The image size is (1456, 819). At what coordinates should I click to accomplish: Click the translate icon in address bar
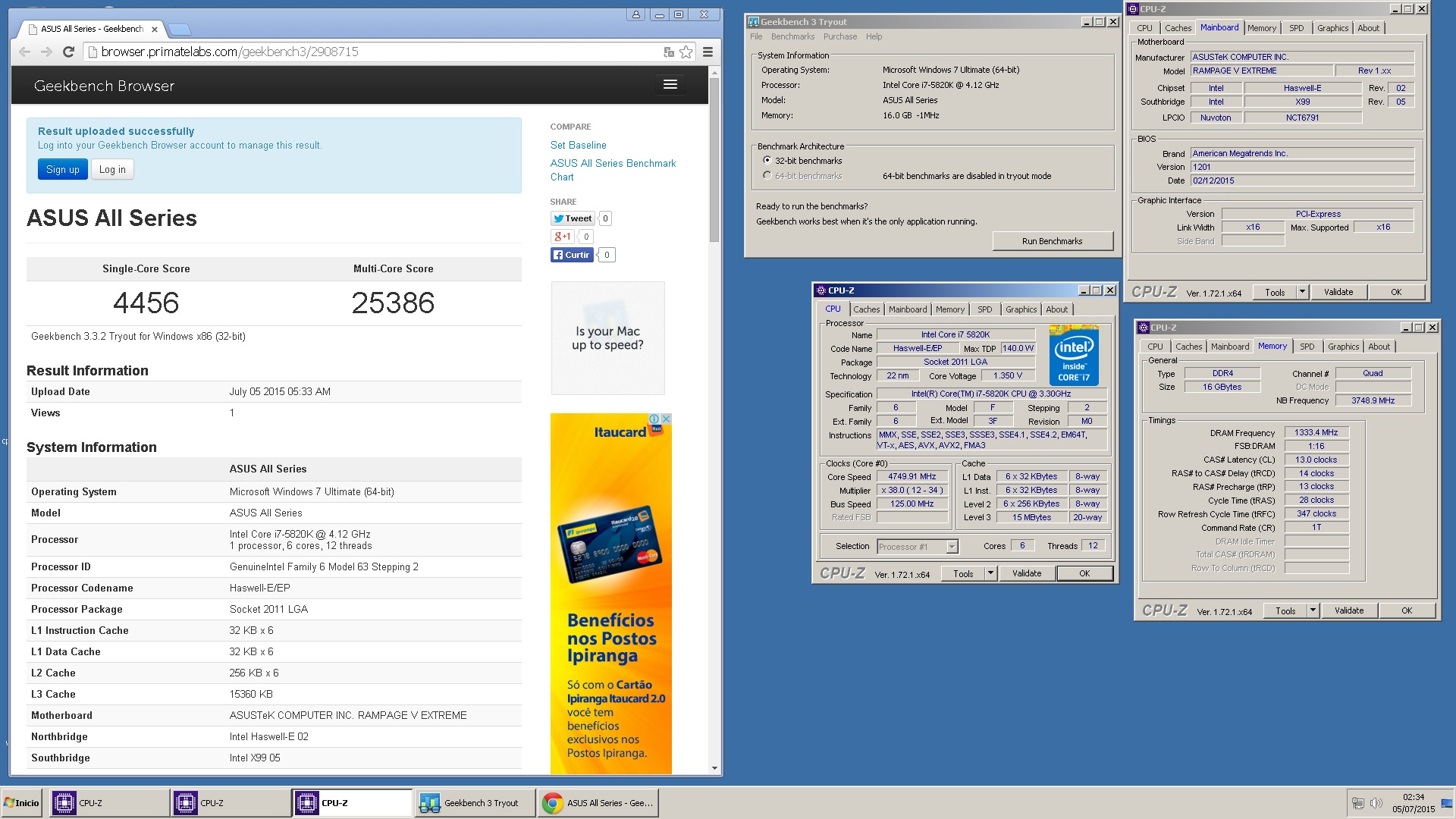(x=668, y=52)
